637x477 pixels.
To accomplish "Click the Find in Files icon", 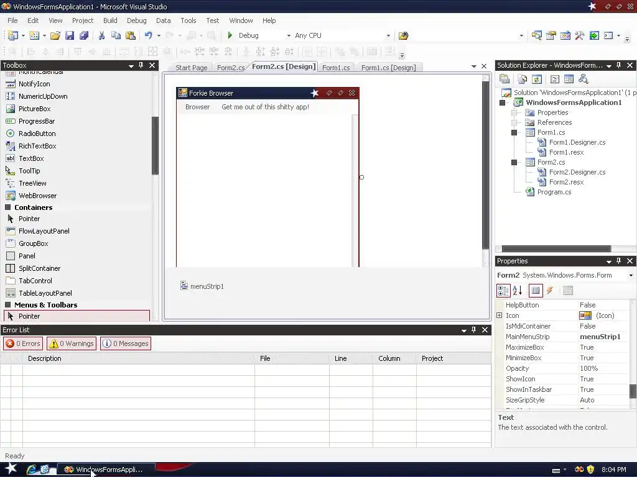I will tap(403, 35).
